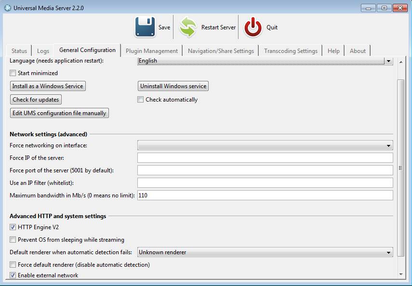Click the scrollbar down arrow
Image resolution: width=412 pixels, height=286 pixels.
(x=401, y=274)
